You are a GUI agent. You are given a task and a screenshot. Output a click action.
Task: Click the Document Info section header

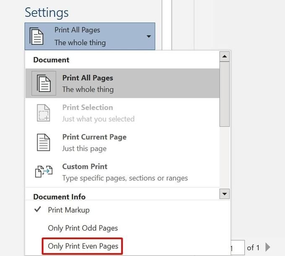tap(60, 196)
